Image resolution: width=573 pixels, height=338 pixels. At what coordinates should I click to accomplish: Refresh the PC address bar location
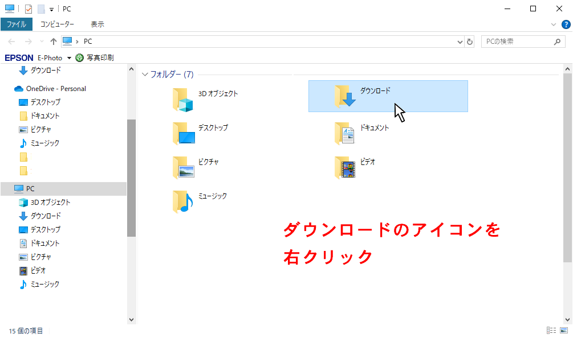click(x=470, y=42)
